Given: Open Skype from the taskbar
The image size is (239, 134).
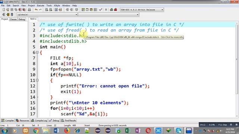Looking at the screenshot, I should 179,131.
